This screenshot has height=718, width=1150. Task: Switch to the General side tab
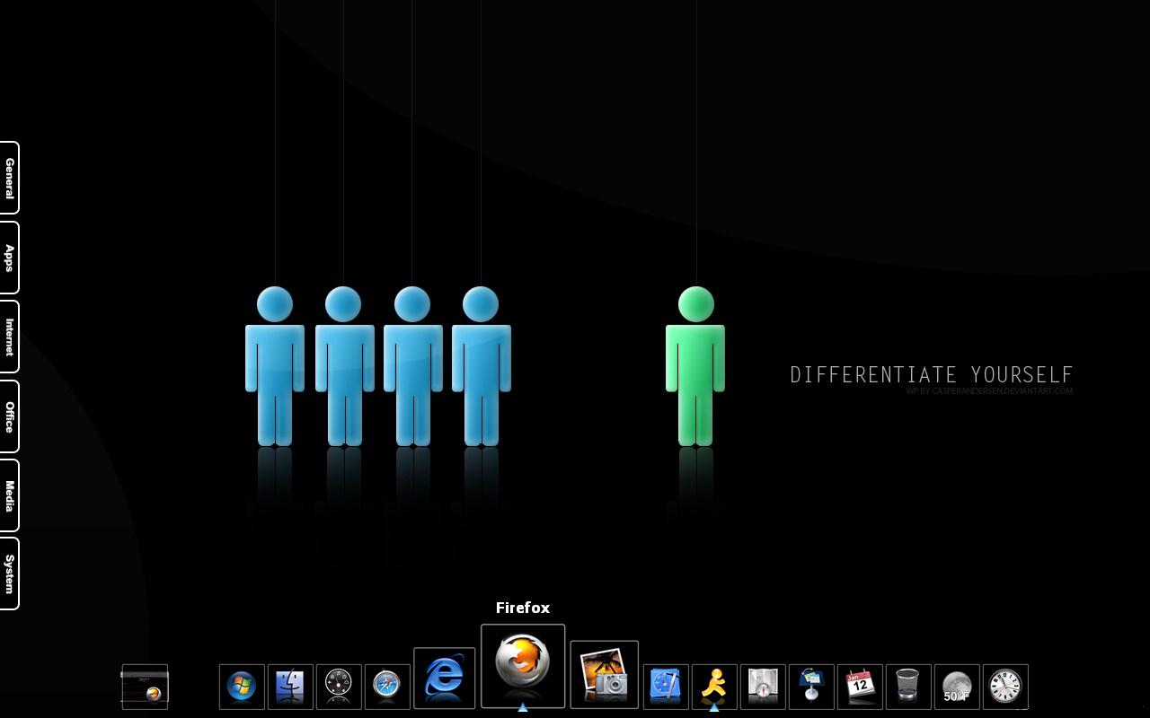(9, 178)
